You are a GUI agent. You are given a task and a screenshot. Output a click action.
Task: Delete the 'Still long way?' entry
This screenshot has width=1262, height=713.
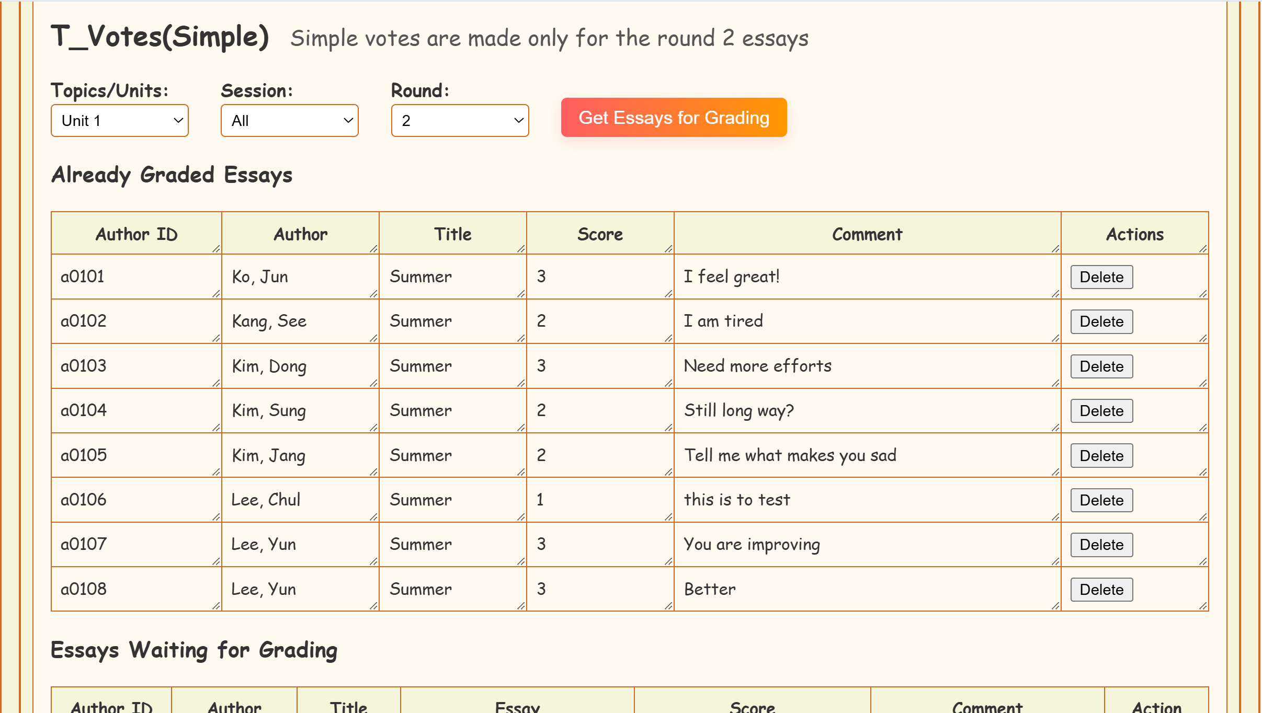(x=1101, y=411)
